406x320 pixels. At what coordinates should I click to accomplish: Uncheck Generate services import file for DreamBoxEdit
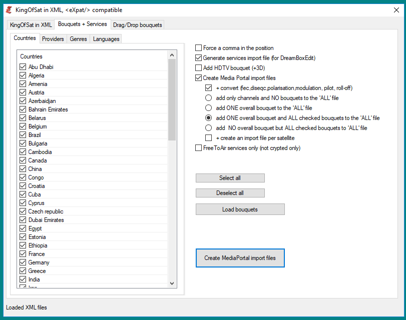pyautogui.click(x=198, y=58)
